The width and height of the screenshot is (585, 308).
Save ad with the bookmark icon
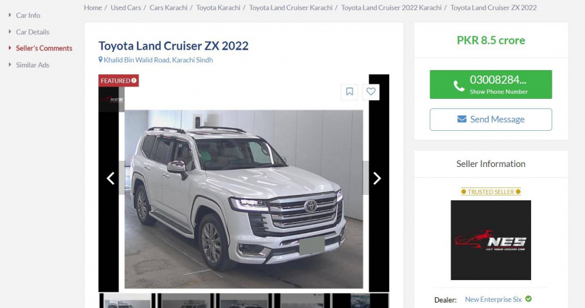350,92
